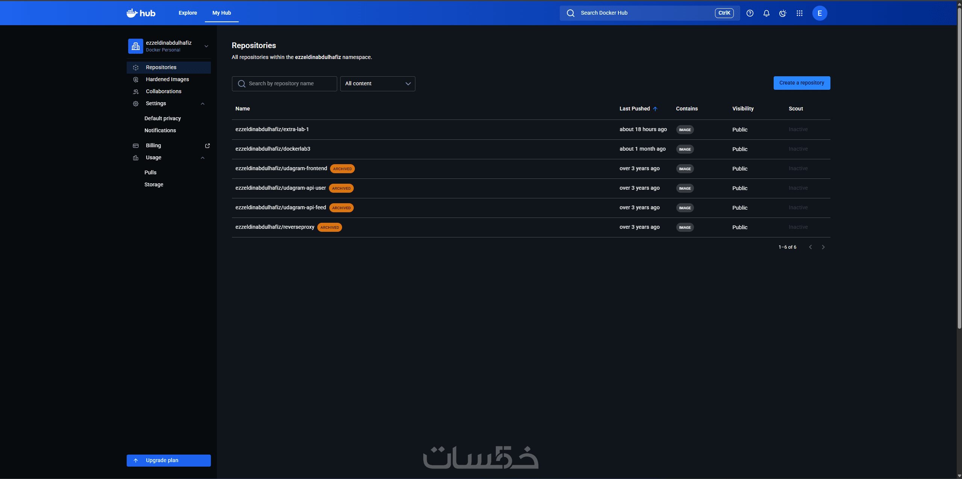
Task: Collapse the Settings section chevron
Action: pos(203,104)
